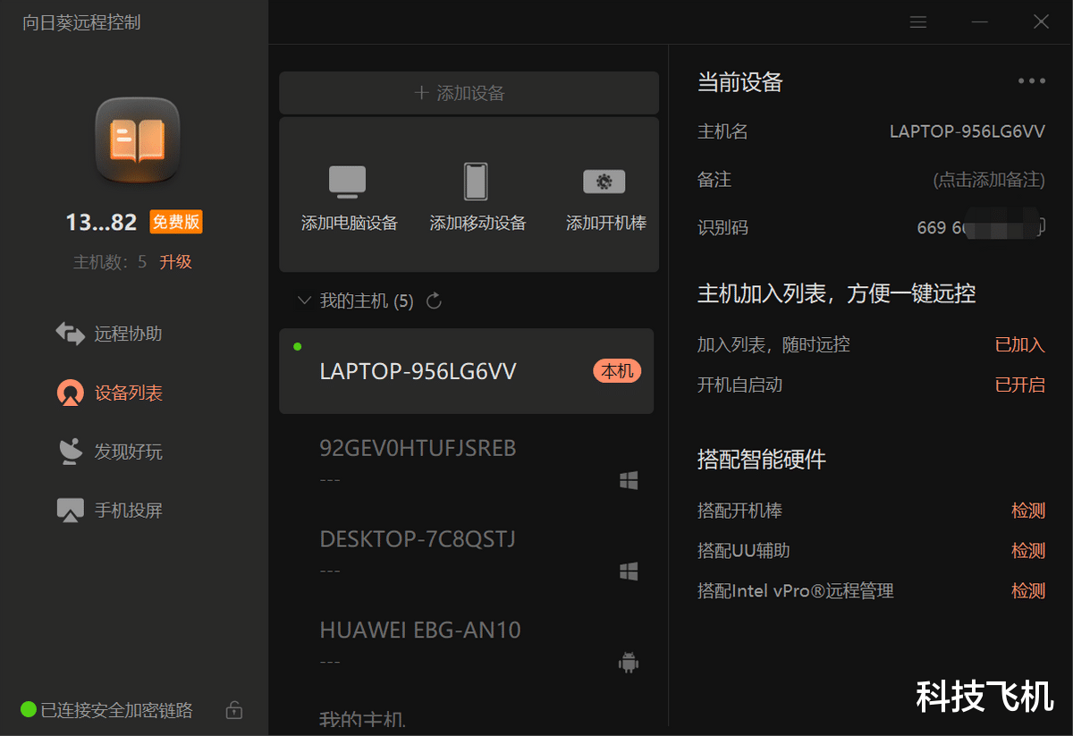
Task: Click the 13...82 account name
Action: (x=101, y=222)
